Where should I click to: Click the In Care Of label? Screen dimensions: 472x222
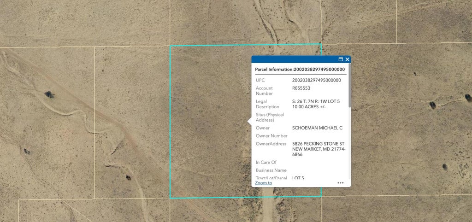(x=266, y=163)
